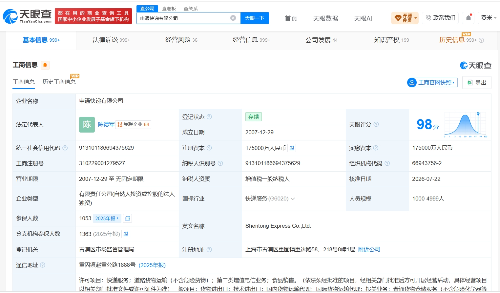
Task: Select the staff size 1000-4999人
Action: [x=428, y=199]
